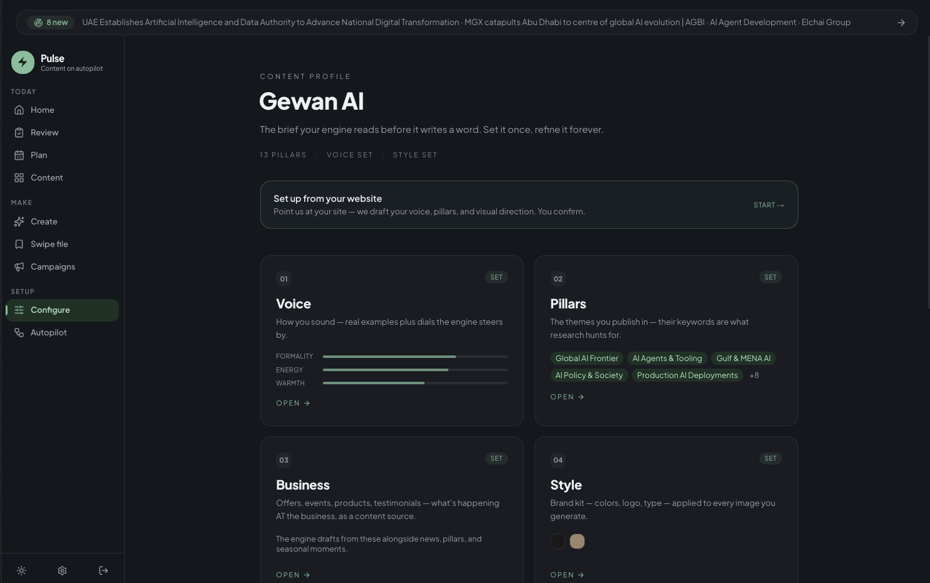Click the Campaigns megaphone icon
The height and width of the screenshot is (583, 930).
pyautogui.click(x=19, y=266)
